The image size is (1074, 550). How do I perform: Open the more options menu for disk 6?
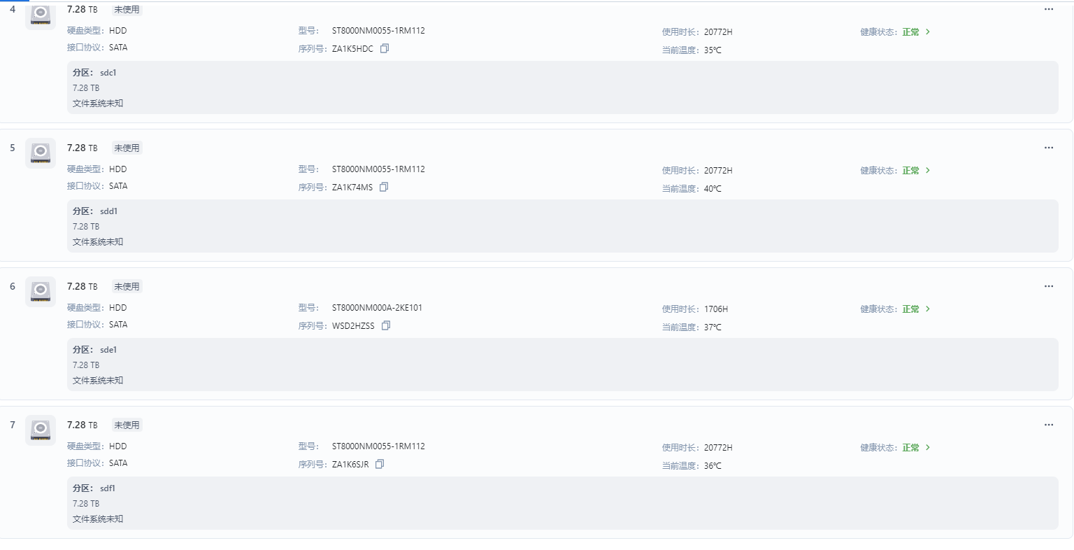tap(1049, 286)
